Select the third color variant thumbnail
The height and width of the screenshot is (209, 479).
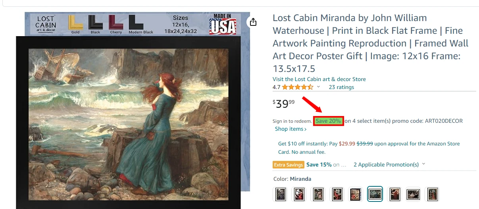(x=318, y=194)
